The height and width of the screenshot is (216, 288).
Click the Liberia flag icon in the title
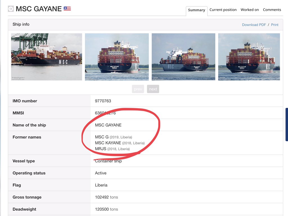click(x=67, y=8)
